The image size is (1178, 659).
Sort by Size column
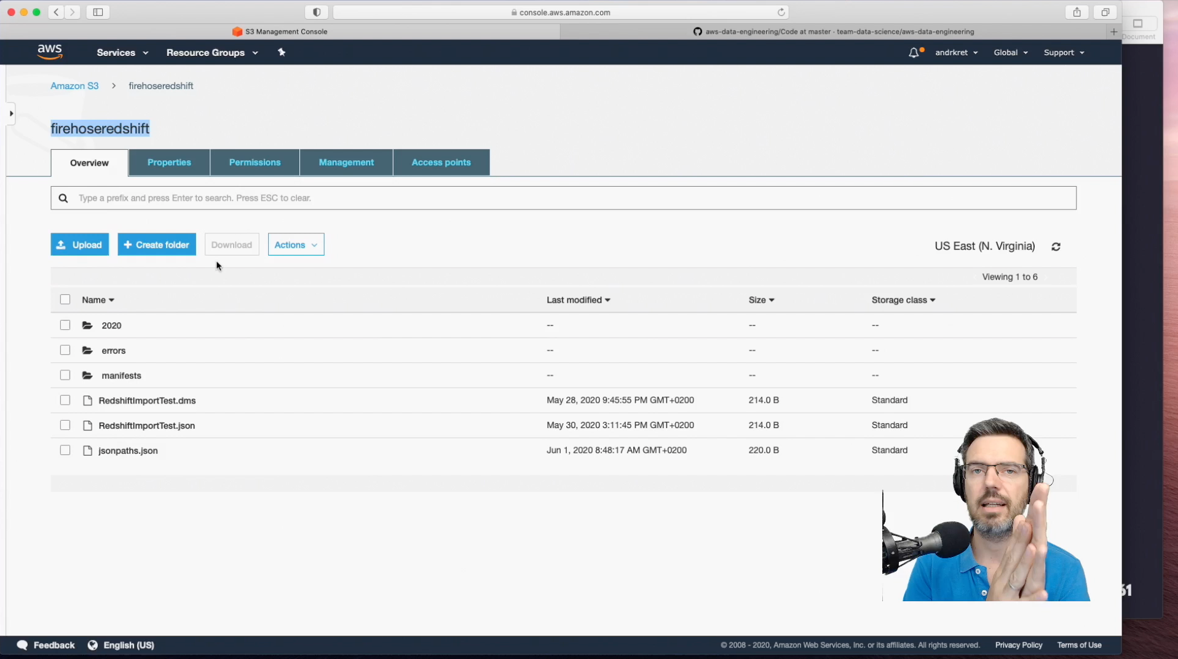[761, 300]
